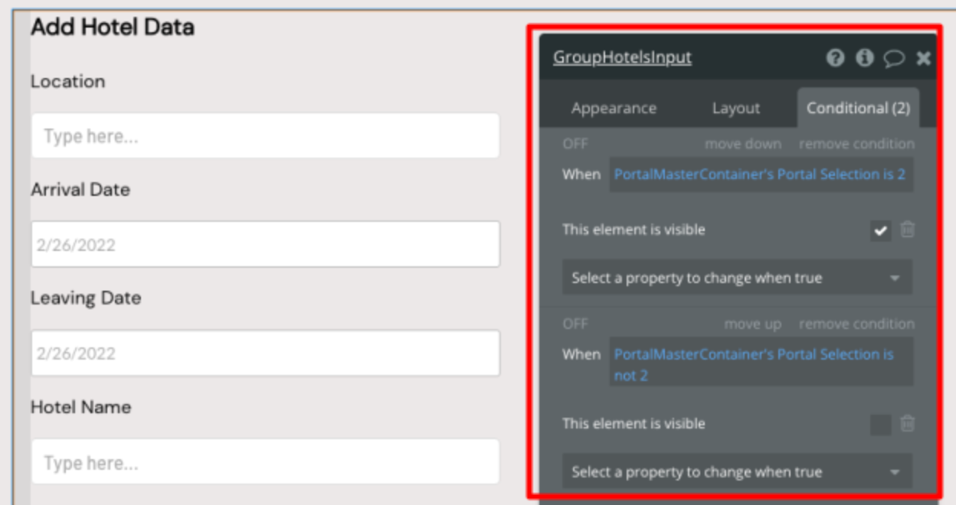Click 'remove condition' on the second condition
Screen dimensions: 956x505
pos(856,324)
